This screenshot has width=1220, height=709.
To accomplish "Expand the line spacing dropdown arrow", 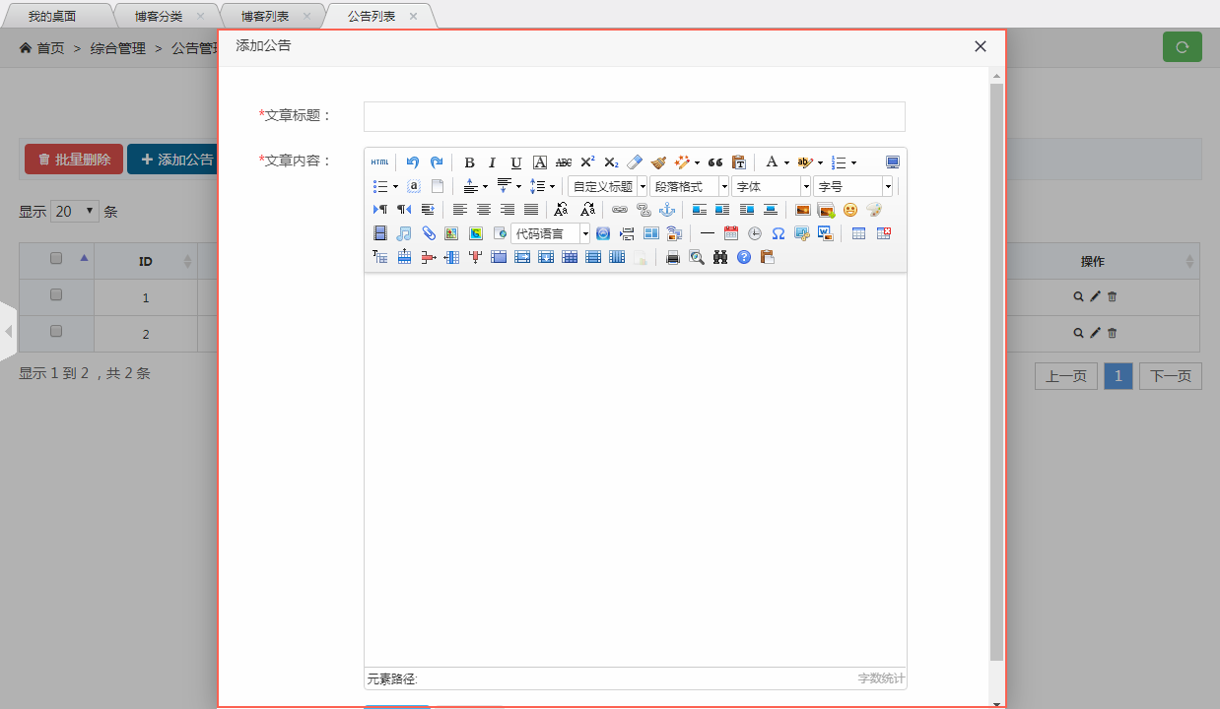I will click(552, 186).
